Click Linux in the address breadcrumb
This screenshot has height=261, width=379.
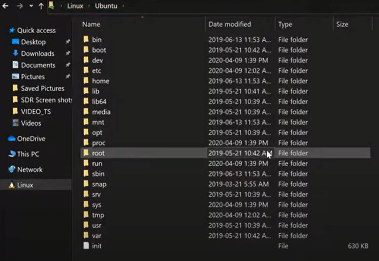pyautogui.click(x=75, y=6)
